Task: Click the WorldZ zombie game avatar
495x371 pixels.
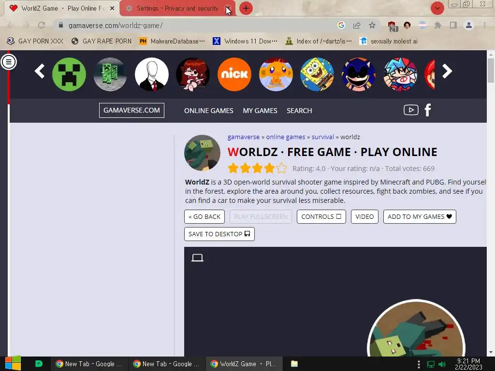Action: (x=203, y=153)
